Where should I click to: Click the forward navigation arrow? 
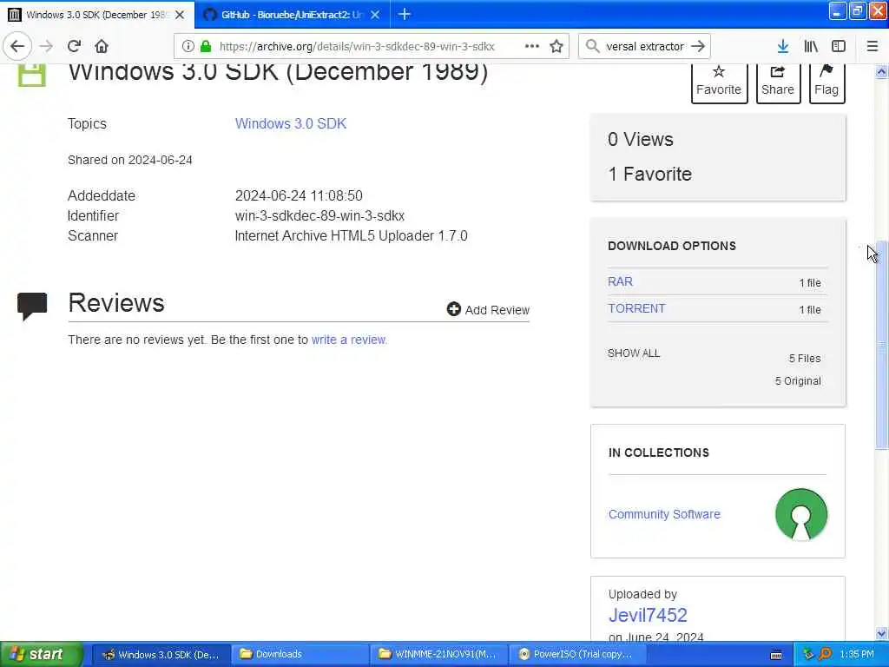coord(47,46)
